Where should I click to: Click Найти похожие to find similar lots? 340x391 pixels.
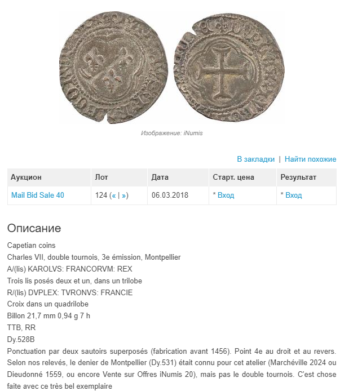pos(310,159)
